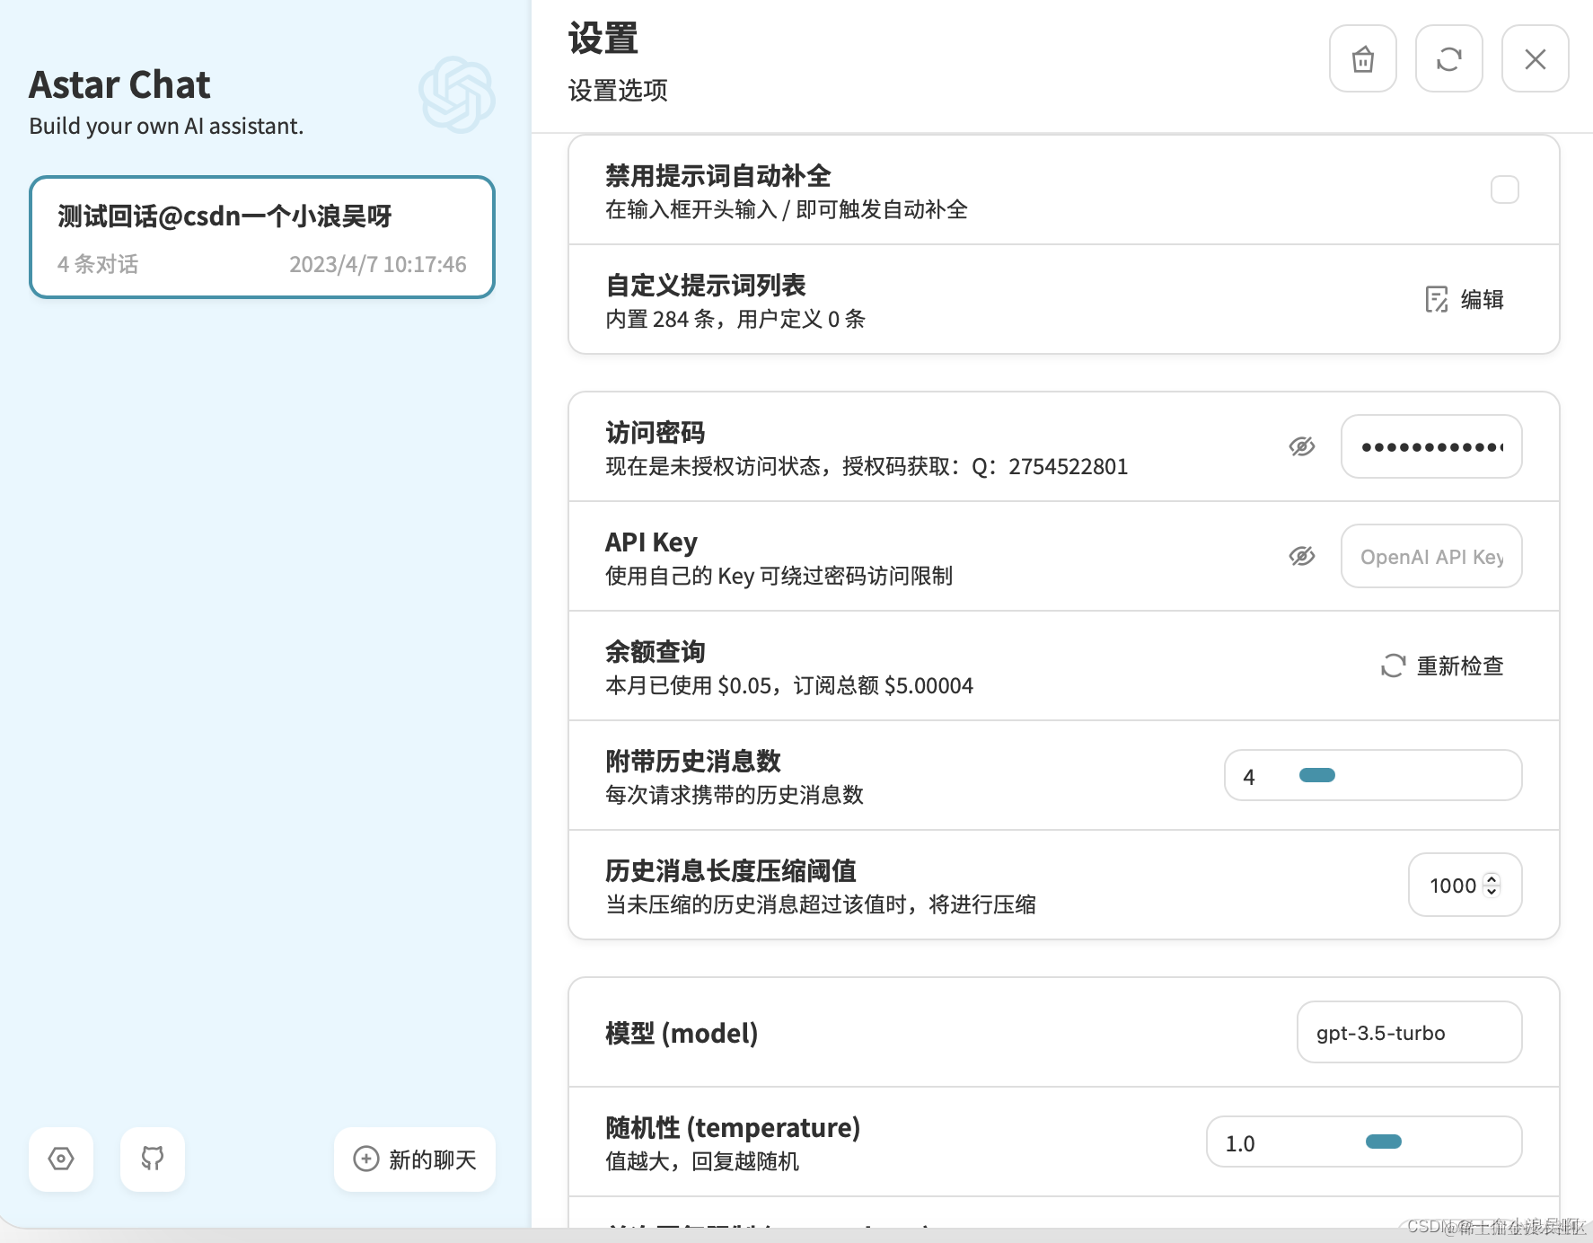Image resolution: width=1593 pixels, height=1243 pixels.
Task: Open sidebar settings with the gear icon
Action: tap(60, 1159)
